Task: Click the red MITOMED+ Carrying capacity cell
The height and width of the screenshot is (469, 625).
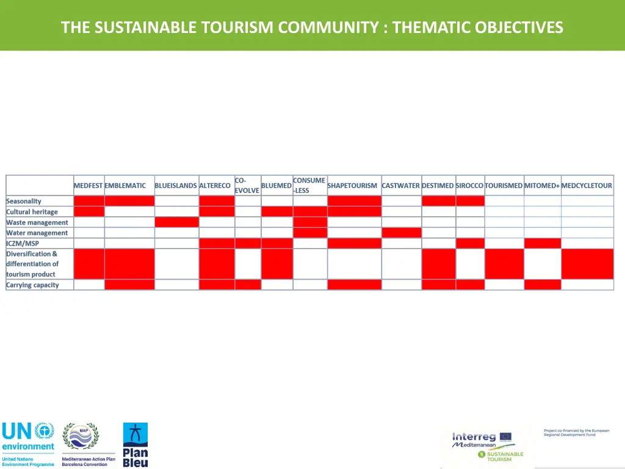Action: (x=543, y=285)
